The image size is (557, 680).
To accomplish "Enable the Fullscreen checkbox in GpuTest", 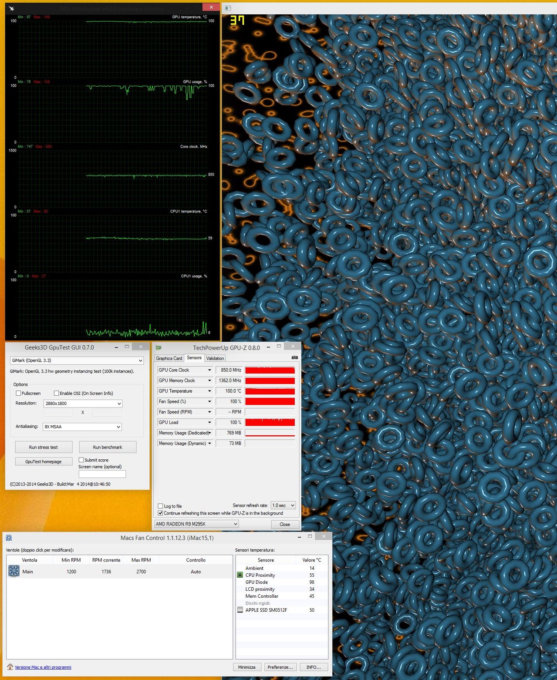I will point(19,393).
